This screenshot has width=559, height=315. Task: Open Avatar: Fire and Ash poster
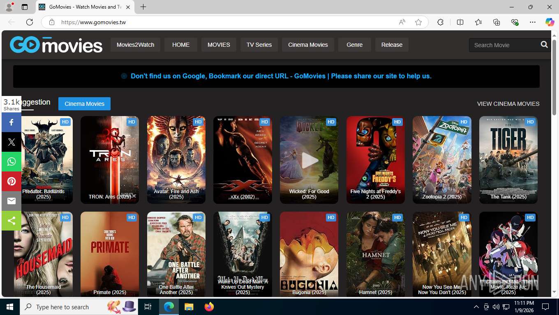[176, 160]
